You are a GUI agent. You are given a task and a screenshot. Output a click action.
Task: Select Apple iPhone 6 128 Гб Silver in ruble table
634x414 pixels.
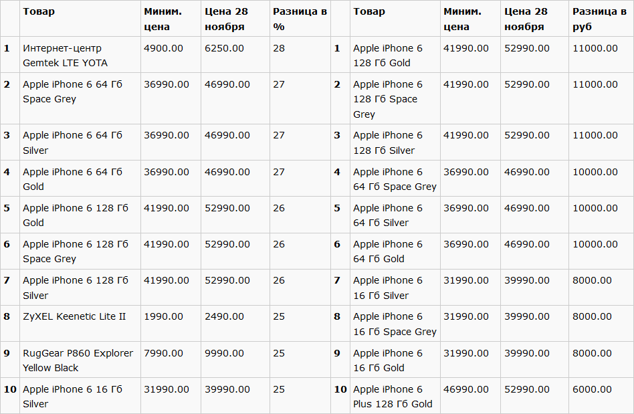(388, 142)
